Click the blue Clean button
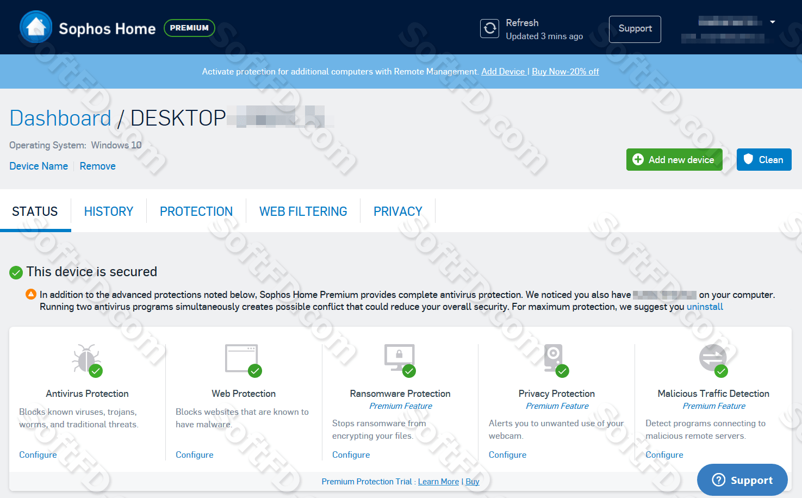Image resolution: width=802 pixels, height=498 pixels. (x=764, y=160)
